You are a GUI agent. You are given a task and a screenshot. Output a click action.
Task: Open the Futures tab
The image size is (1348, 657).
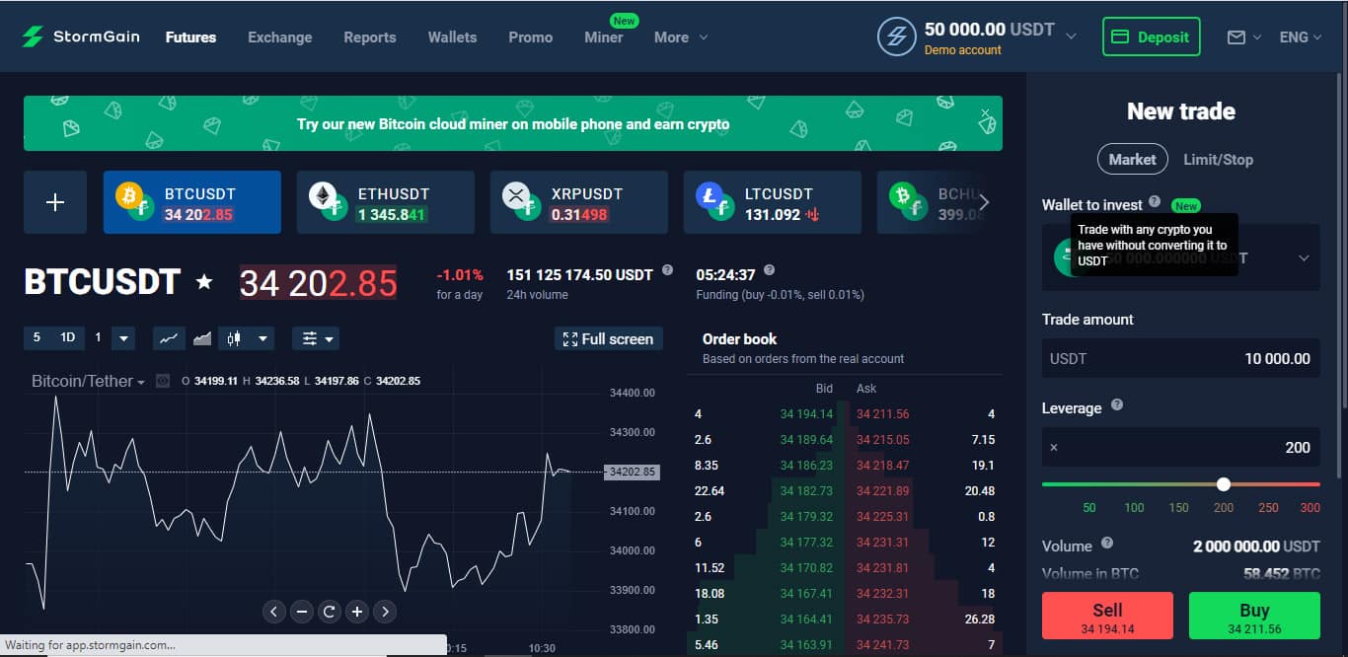190,37
